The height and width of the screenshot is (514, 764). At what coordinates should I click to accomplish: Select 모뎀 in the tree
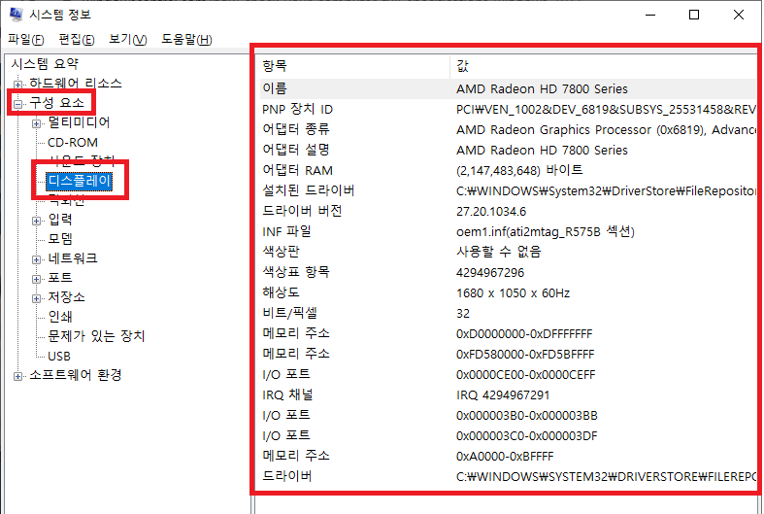(60, 239)
